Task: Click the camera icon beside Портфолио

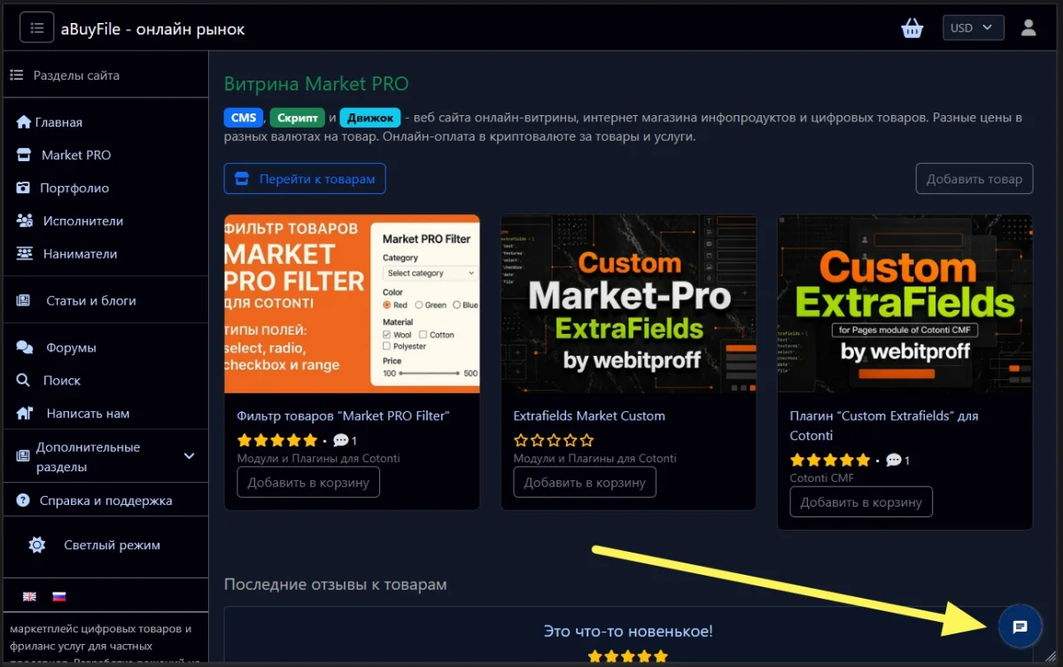Action: (x=24, y=188)
